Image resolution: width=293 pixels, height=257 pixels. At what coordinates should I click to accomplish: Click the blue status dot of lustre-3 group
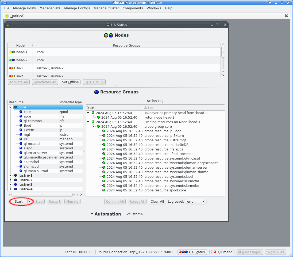point(16,184)
